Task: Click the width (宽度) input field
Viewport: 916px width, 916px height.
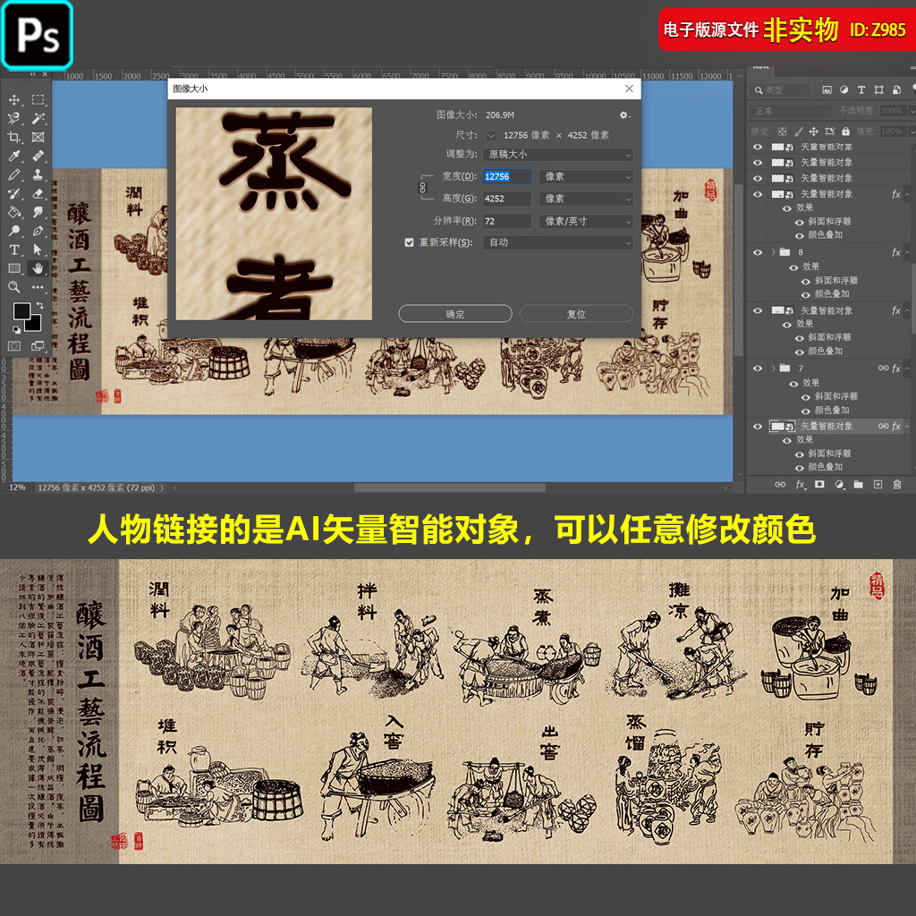Action: point(506,176)
